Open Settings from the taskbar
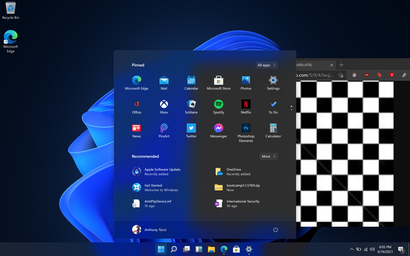Screen dimensions: 410x256 click(249, 249)
